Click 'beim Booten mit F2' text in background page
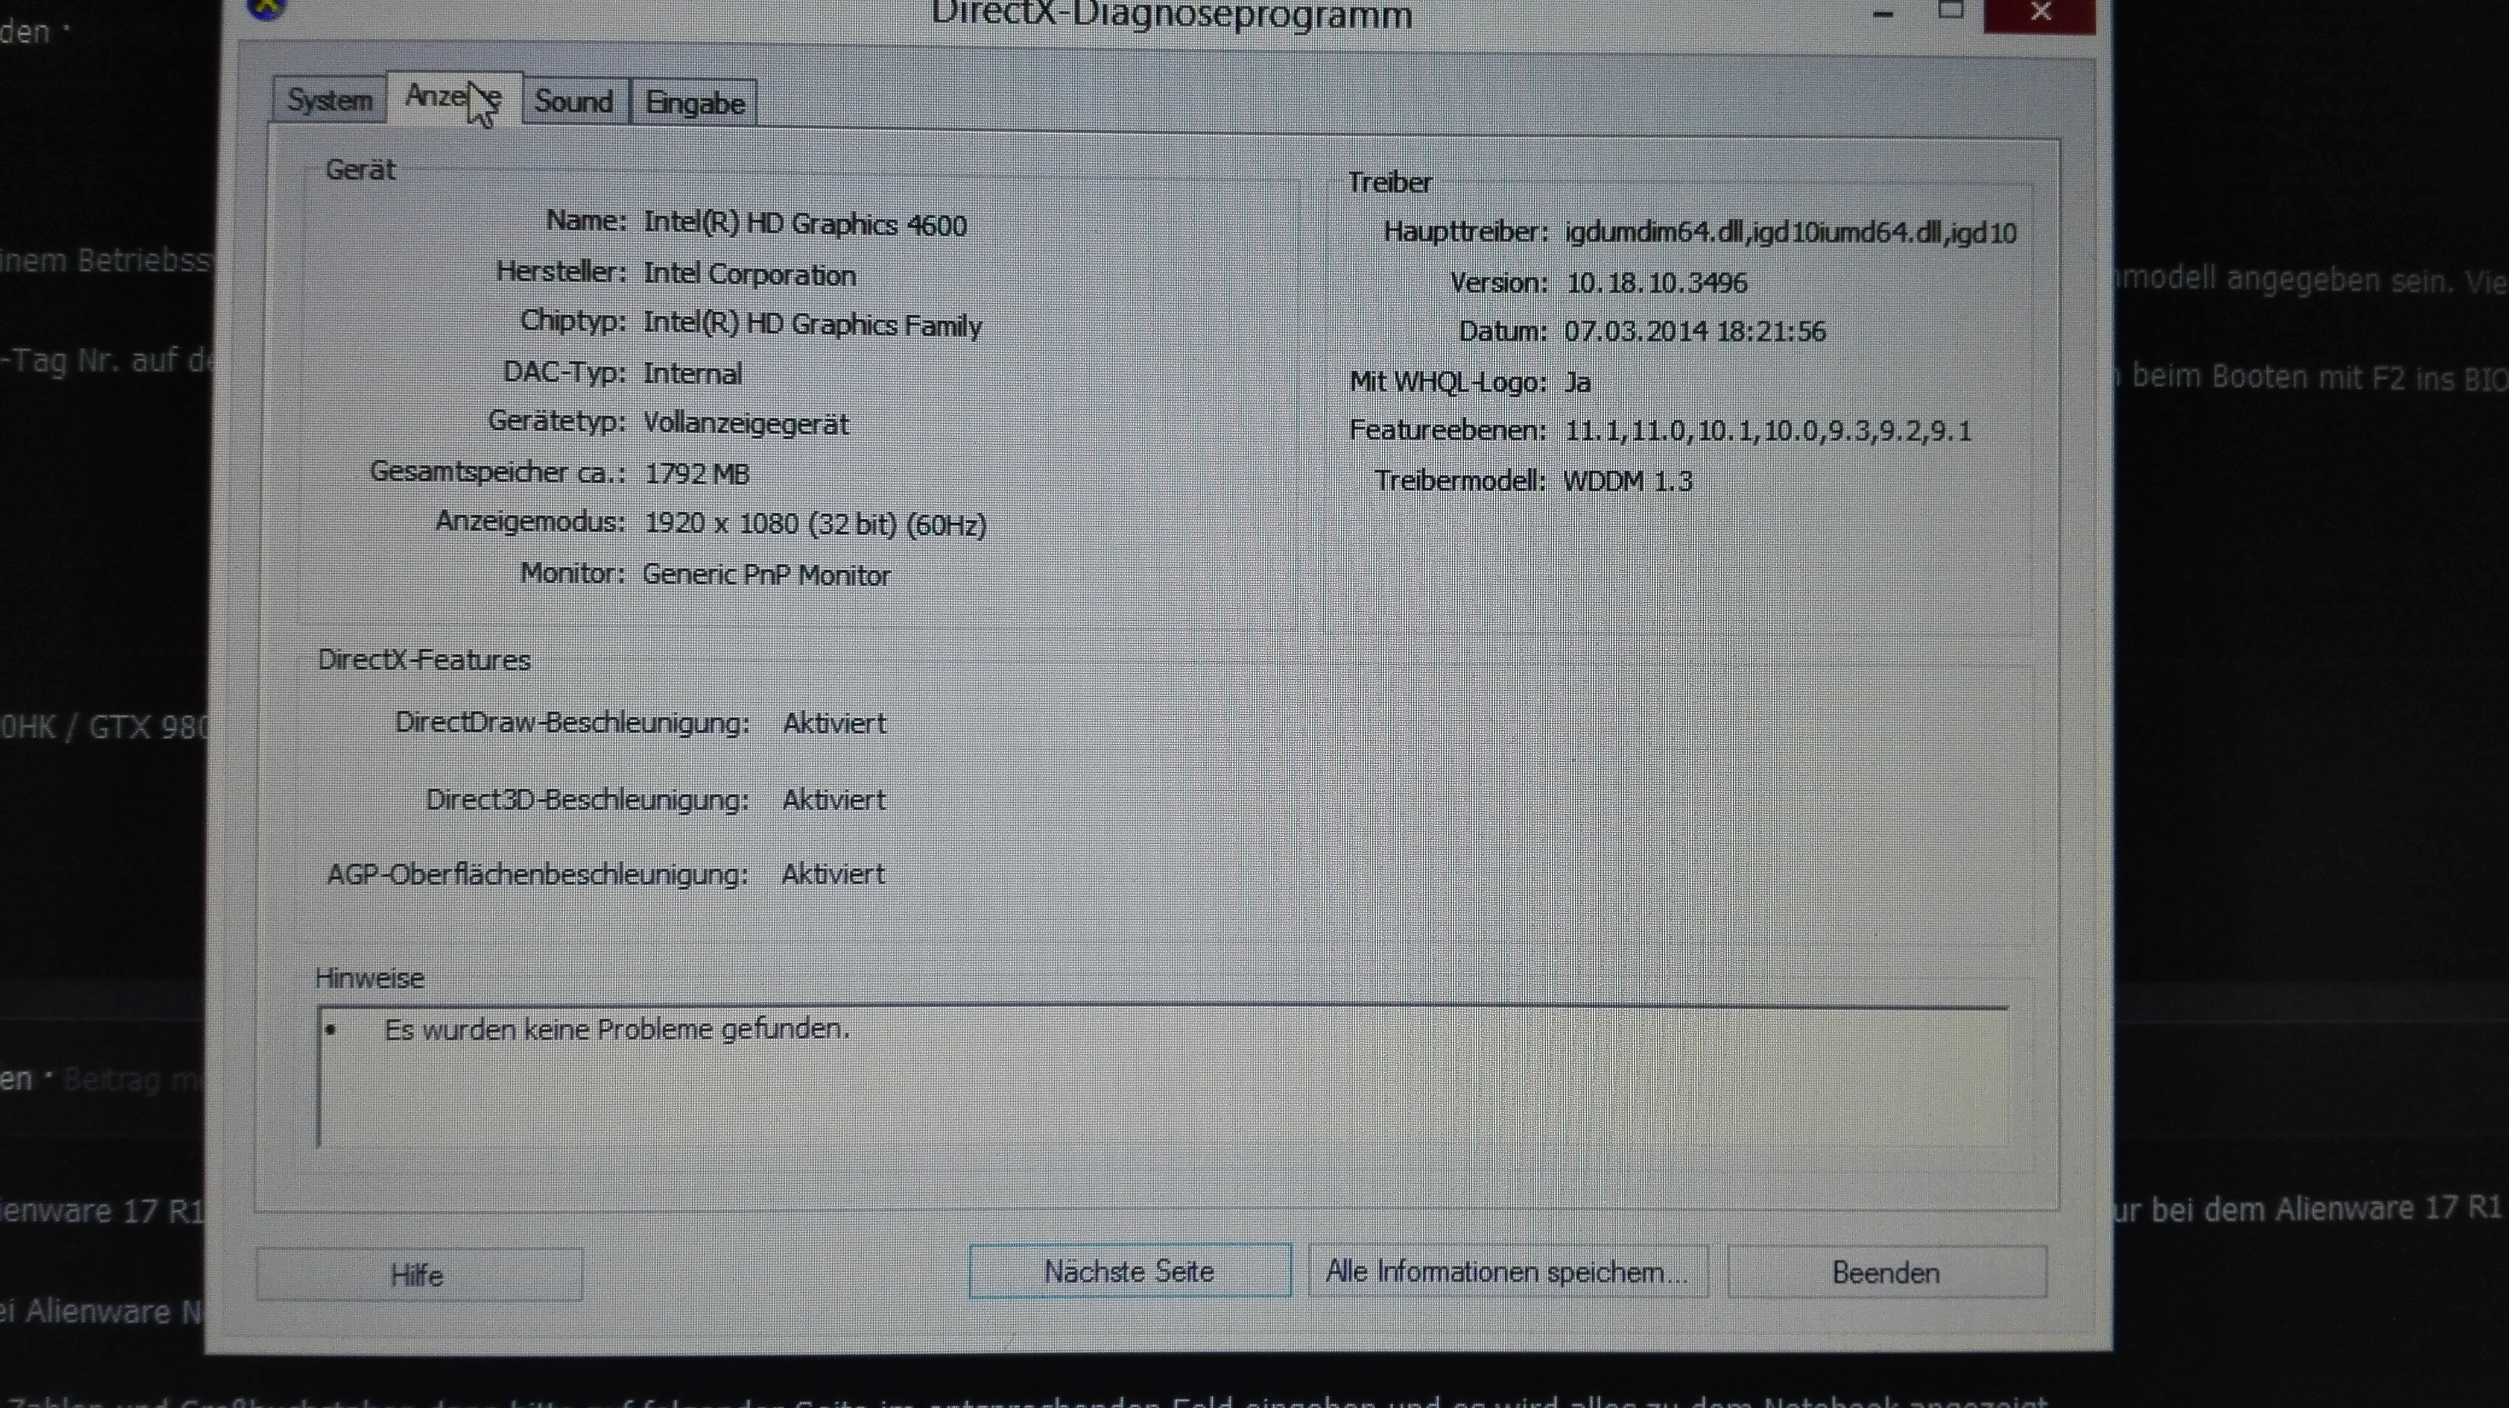 tap(2268, 377)
